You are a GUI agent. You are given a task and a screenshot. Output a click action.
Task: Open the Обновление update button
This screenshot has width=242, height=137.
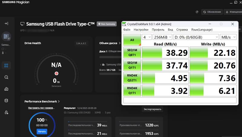[x=212, y=12]
